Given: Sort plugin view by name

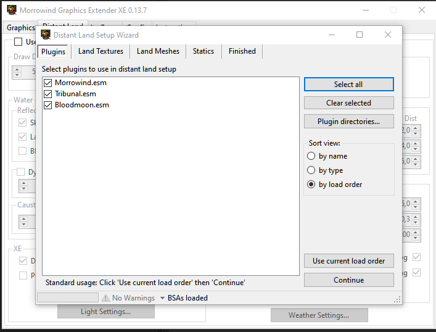Looking at the screenshot, I should [x=312, y=156].
